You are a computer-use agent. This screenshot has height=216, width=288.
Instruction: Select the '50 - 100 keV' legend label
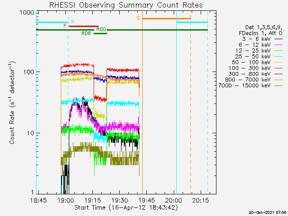tap(251, 62)
